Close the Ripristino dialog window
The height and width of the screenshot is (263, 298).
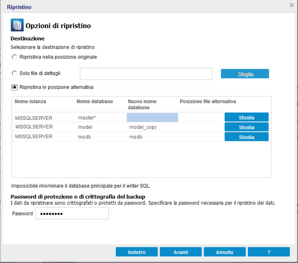point(291,5)
